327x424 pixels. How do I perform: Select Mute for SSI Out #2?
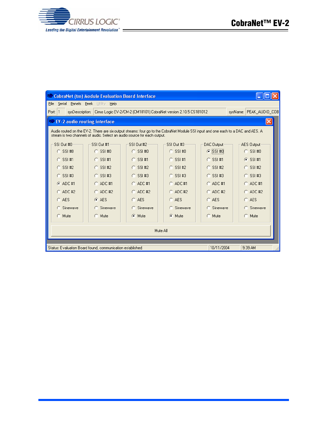tap(134, 216)
